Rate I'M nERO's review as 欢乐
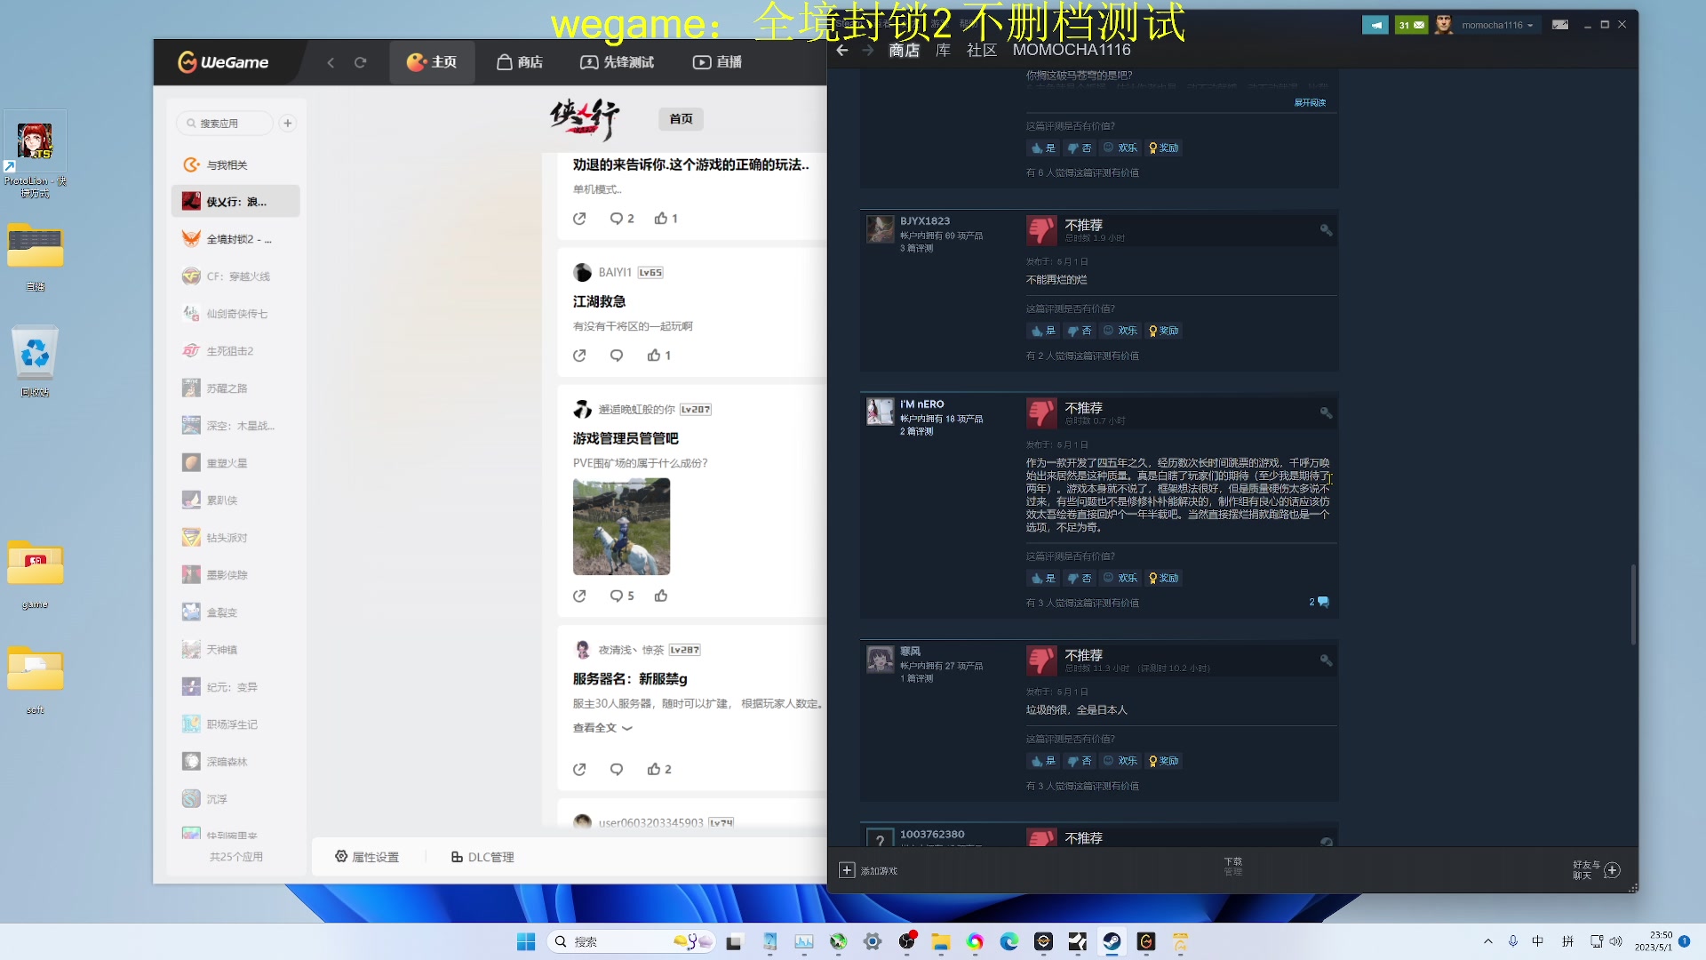 coord(1120,579)
